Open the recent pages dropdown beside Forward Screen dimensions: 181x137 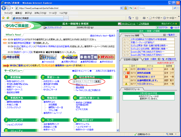click(x=12, y=8)
